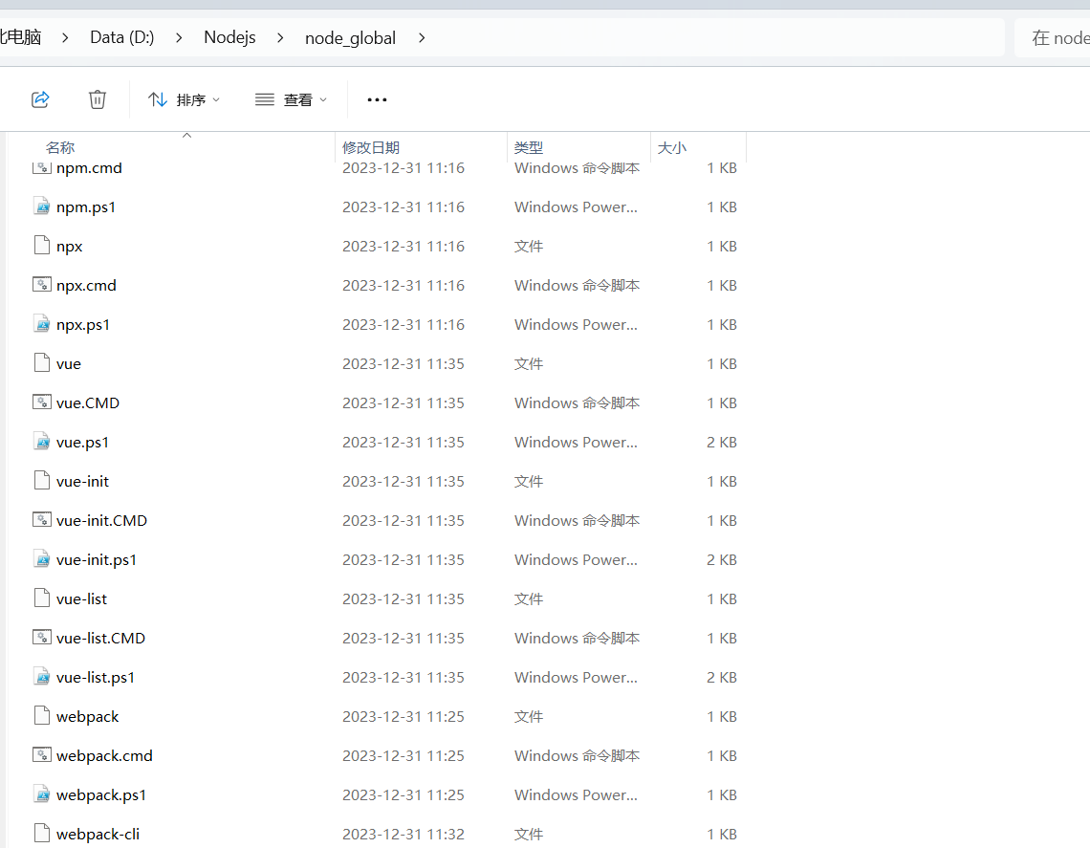Viewport: 1090px width, 848px height.
Task: Select vue-list.CMD script file icon
Action: tap(42, 637)
